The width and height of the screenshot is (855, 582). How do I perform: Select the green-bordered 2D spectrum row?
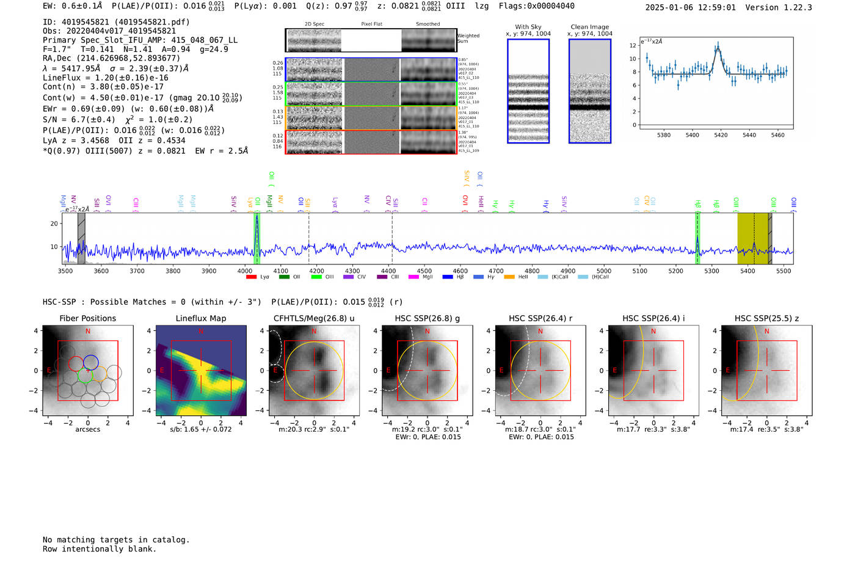click(371, 94)
